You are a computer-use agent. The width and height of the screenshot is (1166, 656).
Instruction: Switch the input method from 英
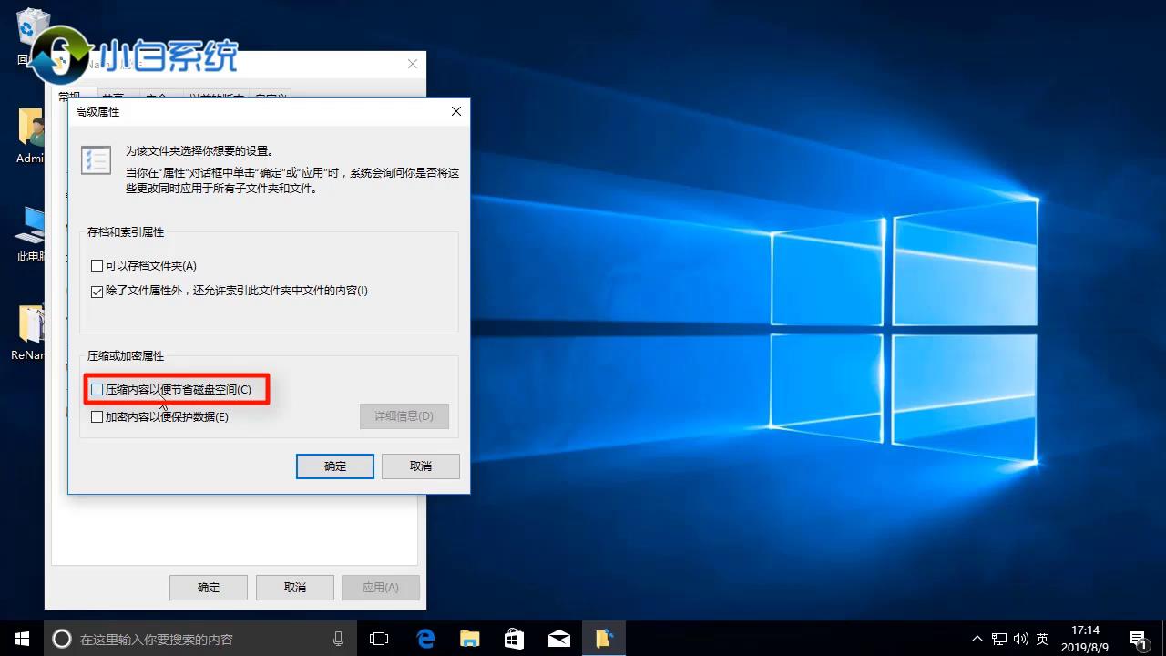pos(1041,639)
